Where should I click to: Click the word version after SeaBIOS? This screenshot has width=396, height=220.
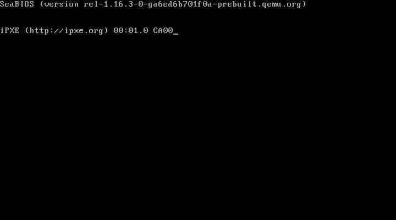click(x=62, y=4)
